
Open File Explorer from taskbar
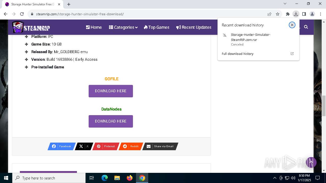pyautogui.click(x=117, y=178)
